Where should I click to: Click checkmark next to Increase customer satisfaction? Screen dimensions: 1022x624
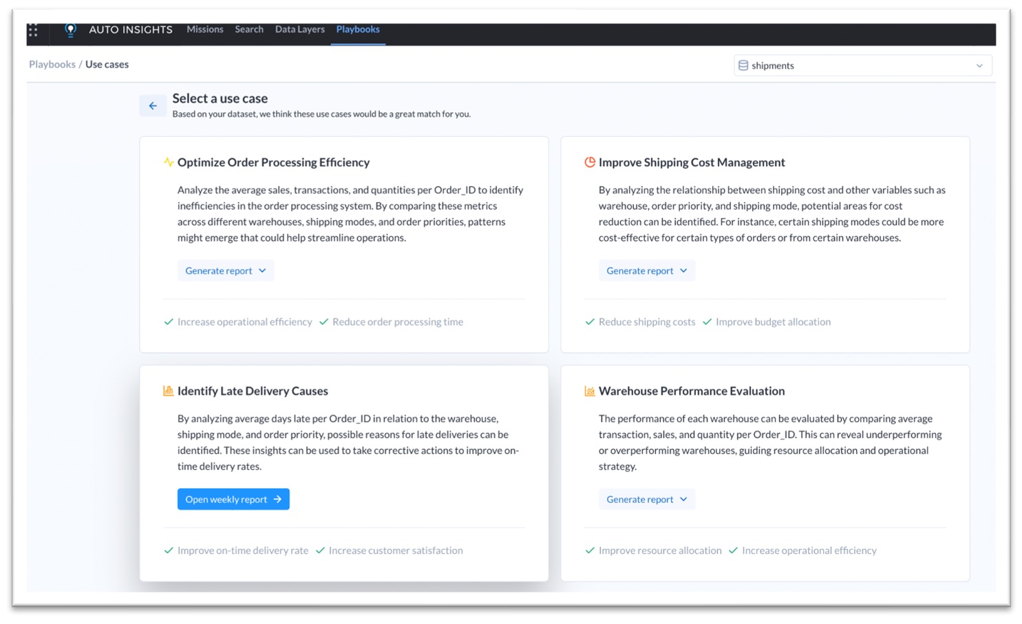point(320,550)
